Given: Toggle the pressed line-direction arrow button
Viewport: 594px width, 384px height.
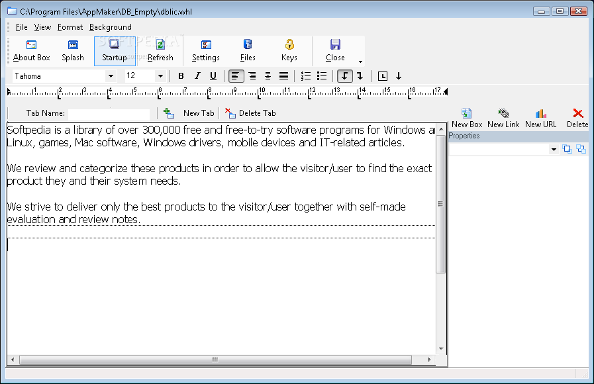Looking at the screenshot, I should [345, 76].
